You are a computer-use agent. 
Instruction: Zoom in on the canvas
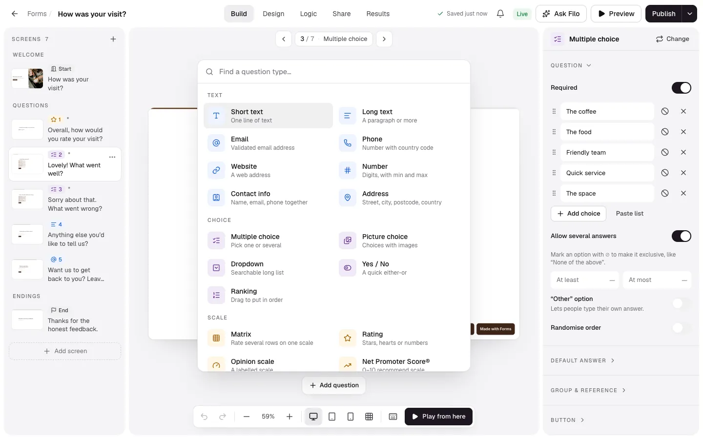(x=289, y=417)
